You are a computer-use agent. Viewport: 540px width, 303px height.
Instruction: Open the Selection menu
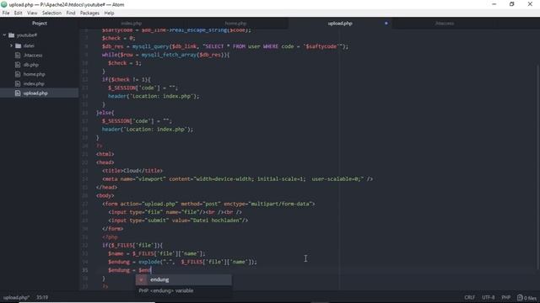coord(51,13)
